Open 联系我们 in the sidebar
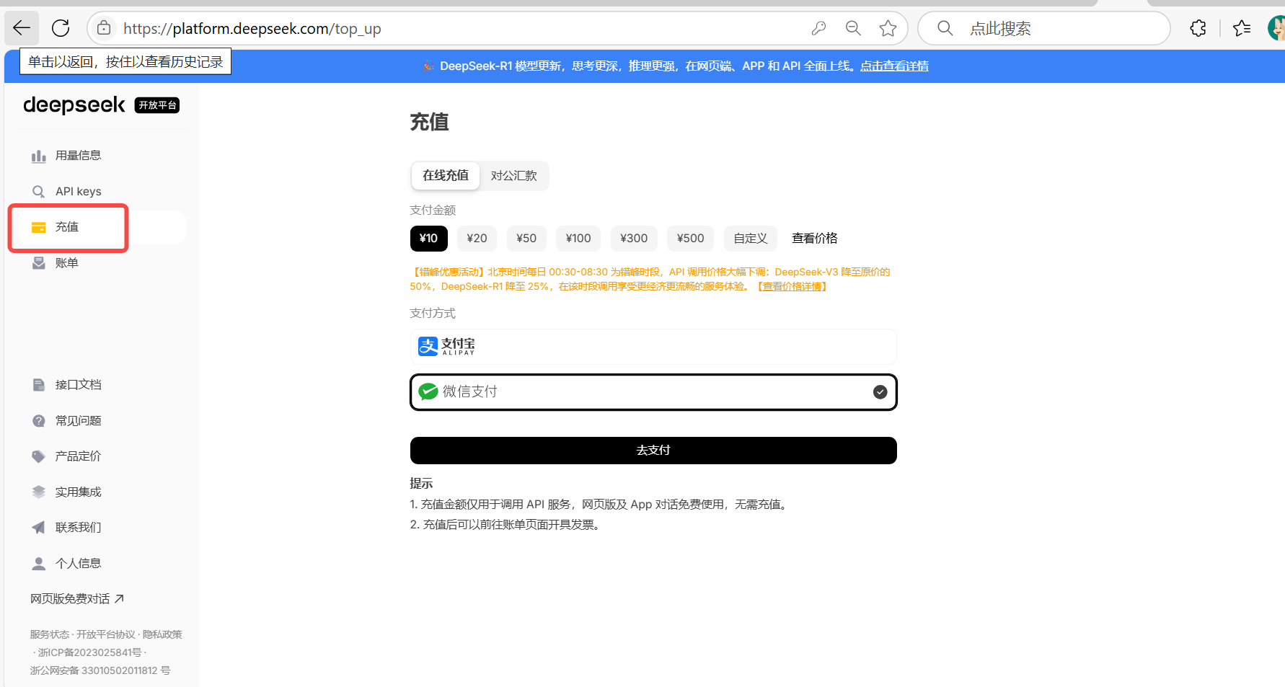The image size is (1285, 687). (x=78, y=528)
